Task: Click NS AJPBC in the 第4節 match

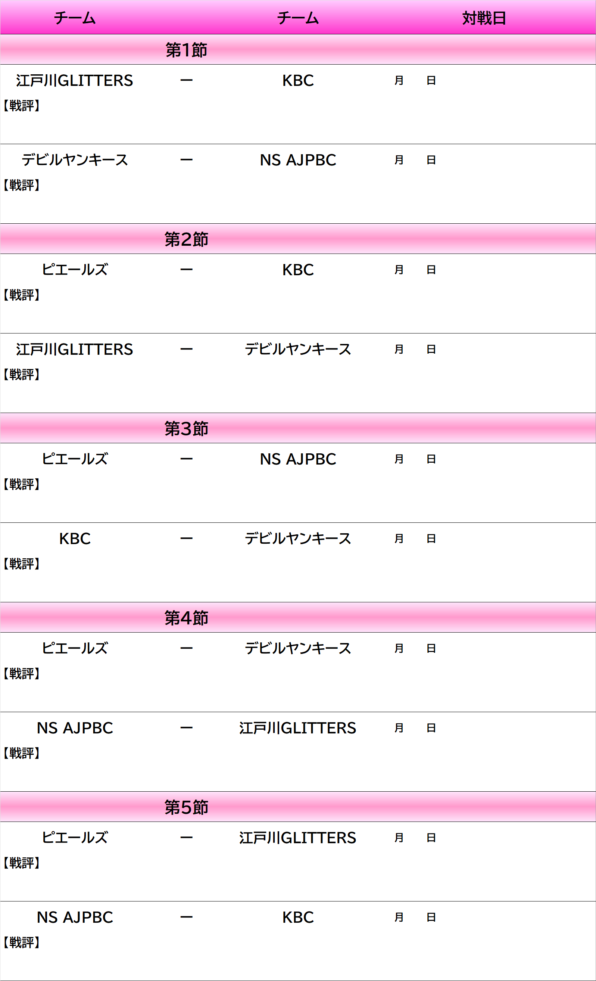Action: pos(75,728)
